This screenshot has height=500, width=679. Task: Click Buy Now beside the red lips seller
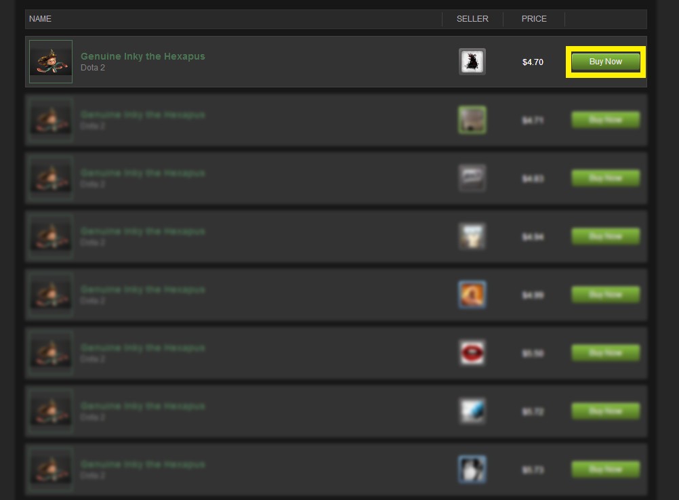[x=605, y=353]
